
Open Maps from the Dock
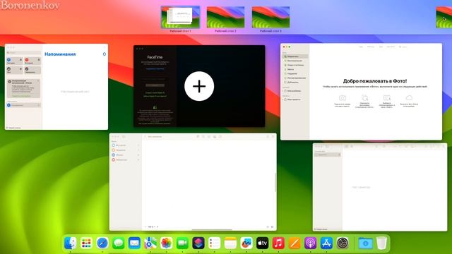tap(150, 243)
